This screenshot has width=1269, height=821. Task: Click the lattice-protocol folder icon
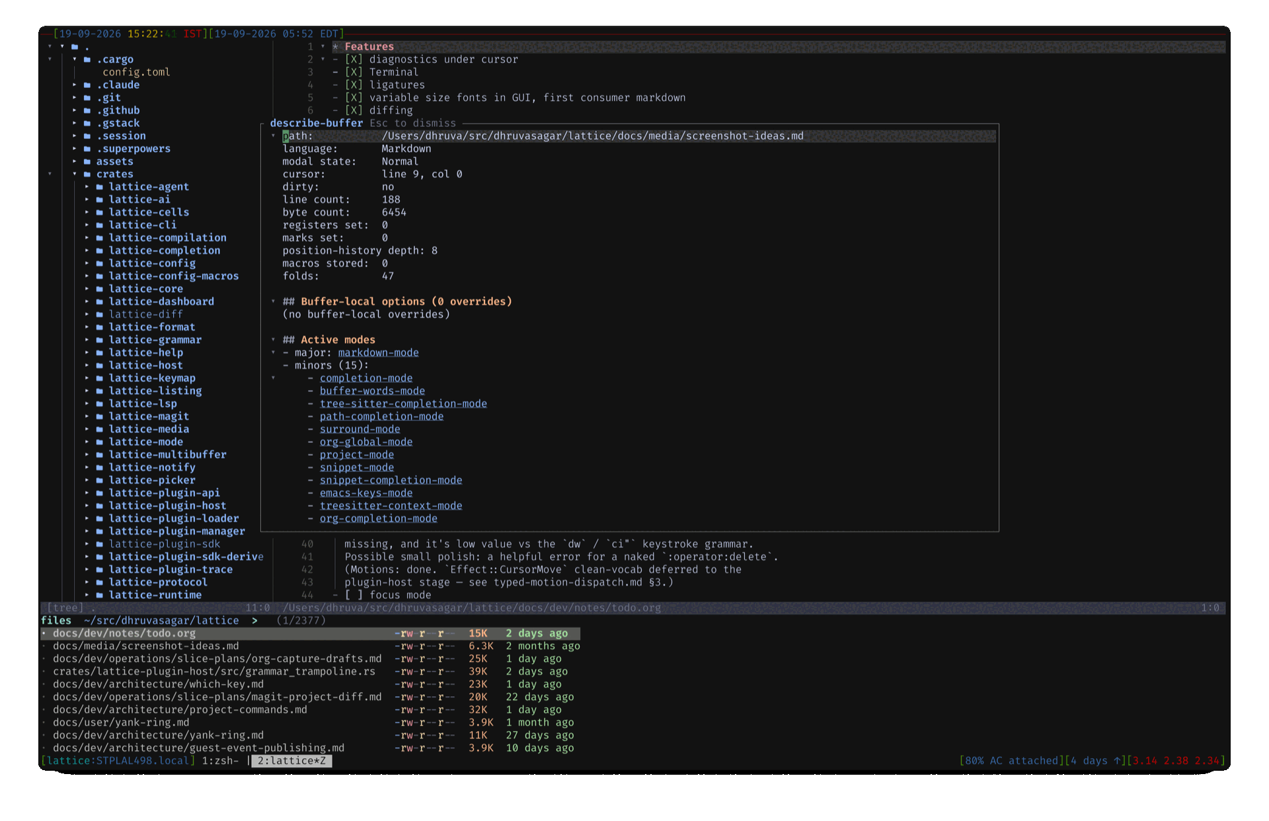pyautogui.click(x=100, y=582)
